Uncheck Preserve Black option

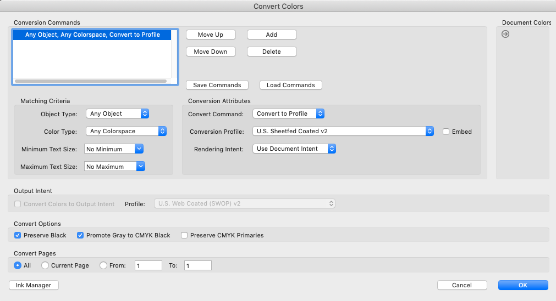pos(18,235)
